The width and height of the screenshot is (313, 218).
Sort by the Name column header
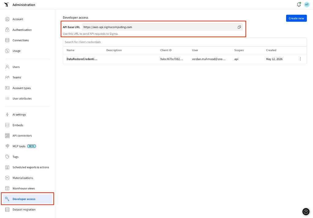[71, 50]
